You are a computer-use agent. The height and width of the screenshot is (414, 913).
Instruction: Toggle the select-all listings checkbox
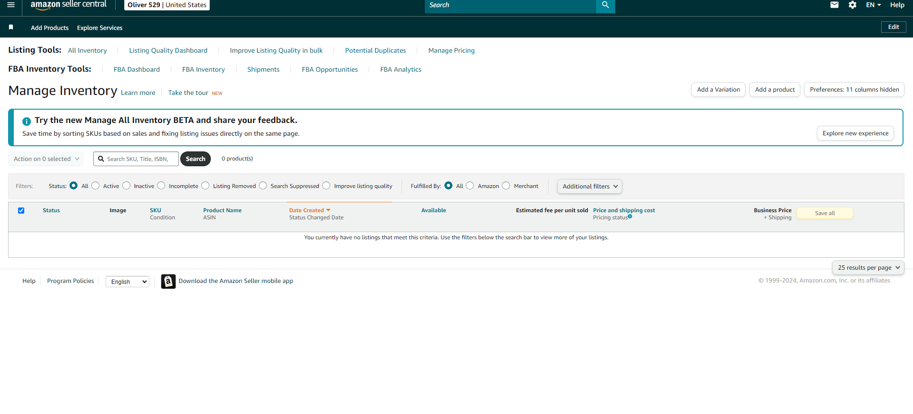[21, 210]
